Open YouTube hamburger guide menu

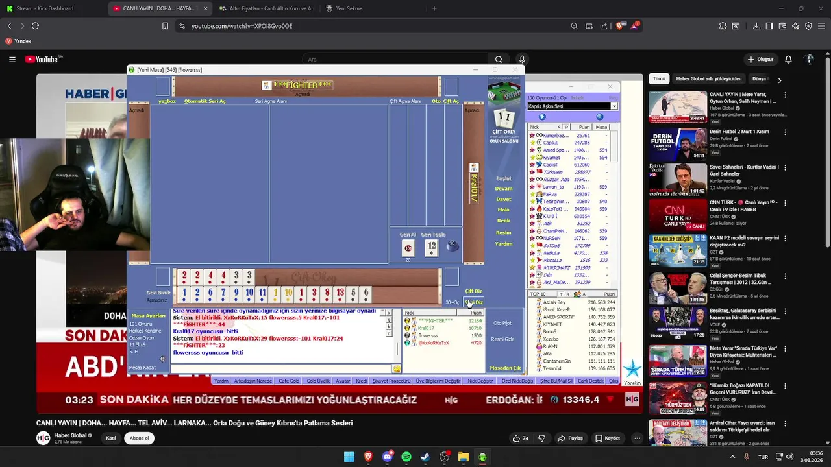coord(12,59)
